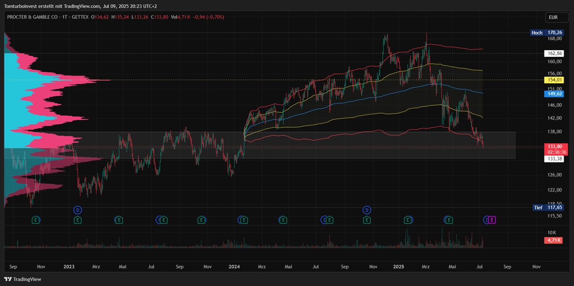Viewport: 574px width, 286px height.
Task: Select the earnings marker near July 2023
Action: [164, 220]
